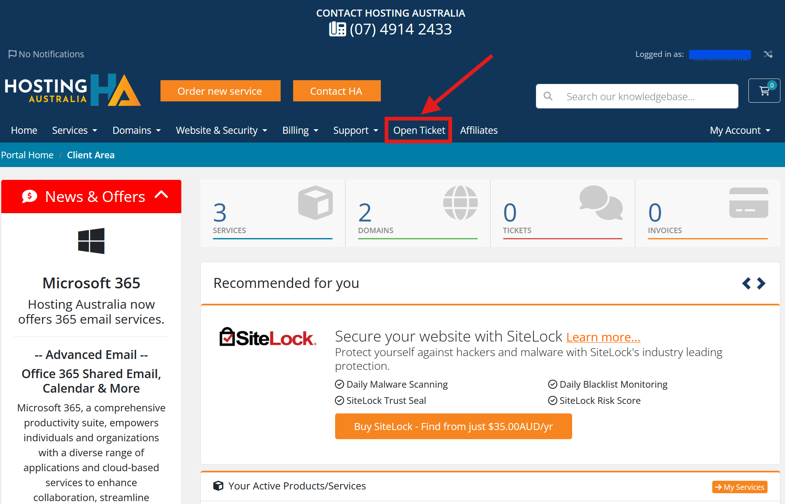Click the Daily Malware Scanning feature text

(x=397, y=384)
